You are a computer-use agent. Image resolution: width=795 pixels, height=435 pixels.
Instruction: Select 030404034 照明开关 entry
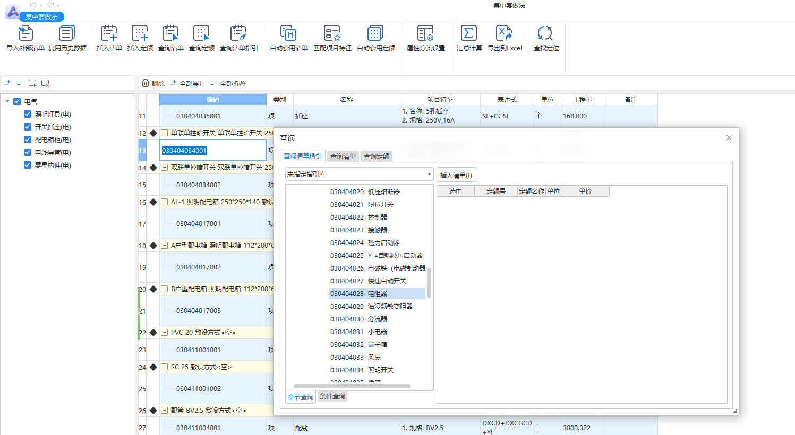pos(362,370)
